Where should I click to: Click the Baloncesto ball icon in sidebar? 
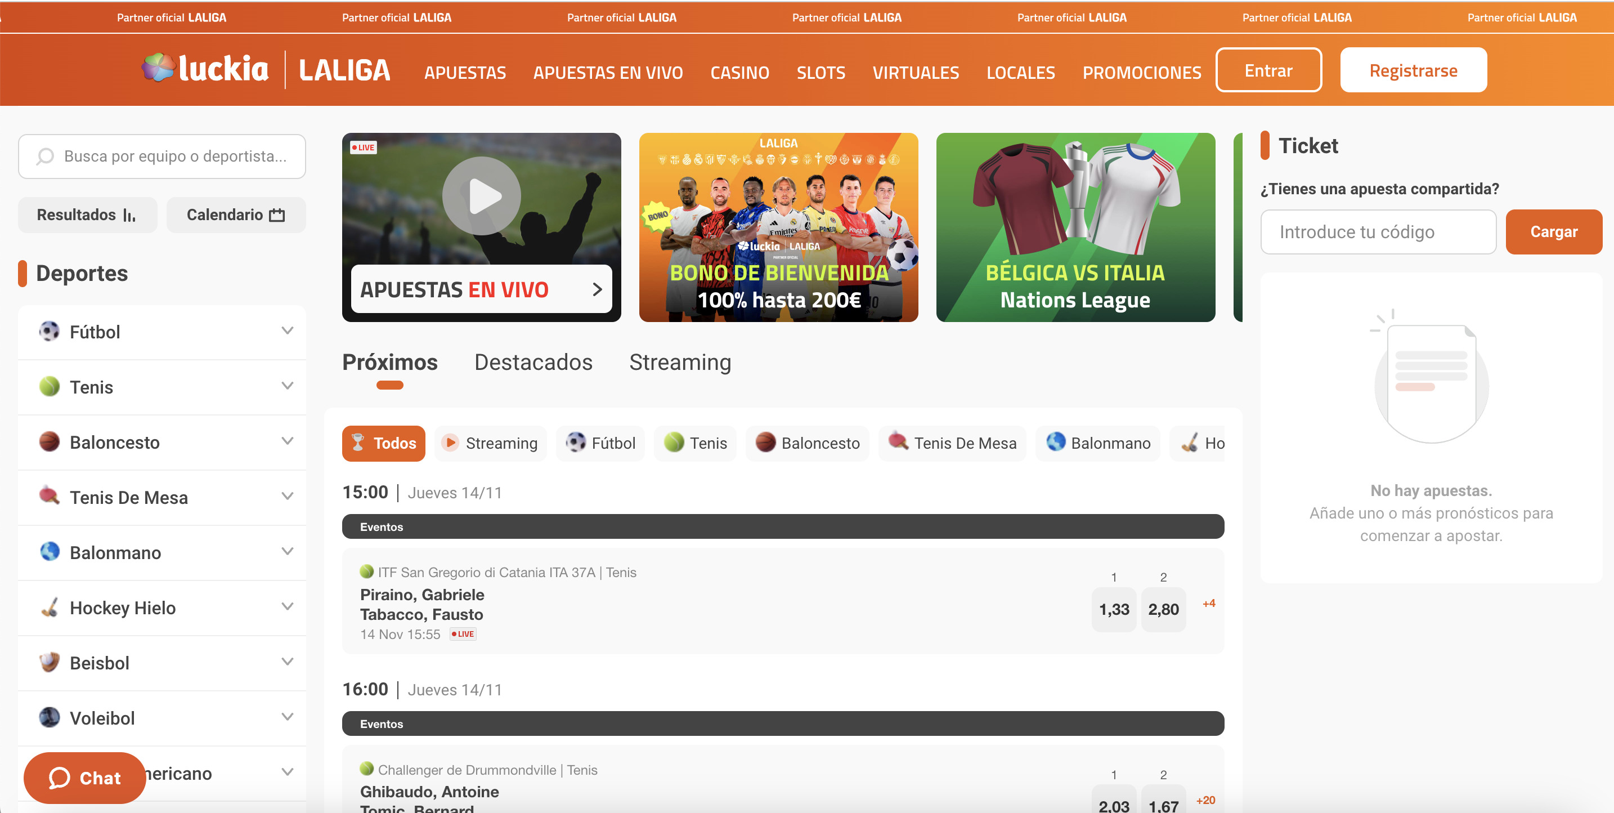click(50, 441)
